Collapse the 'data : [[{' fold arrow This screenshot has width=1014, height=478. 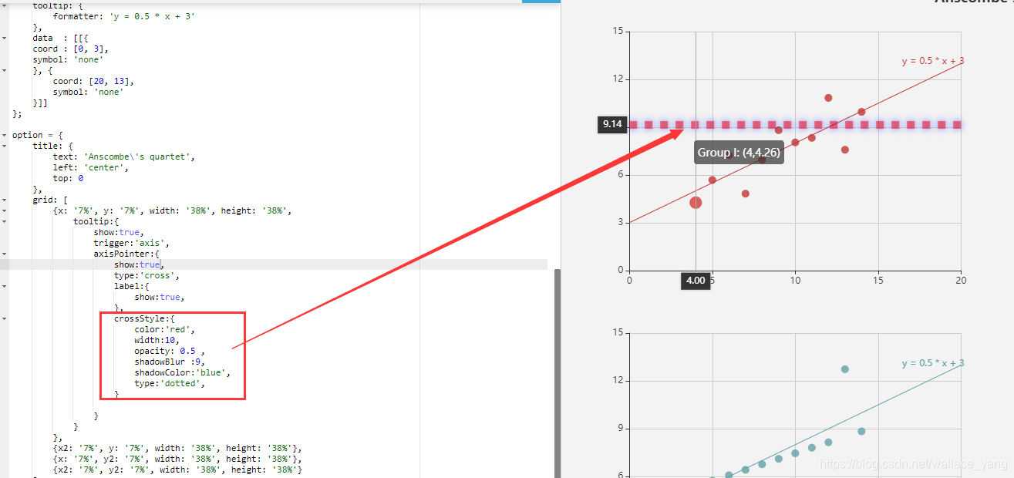[5, 38]
